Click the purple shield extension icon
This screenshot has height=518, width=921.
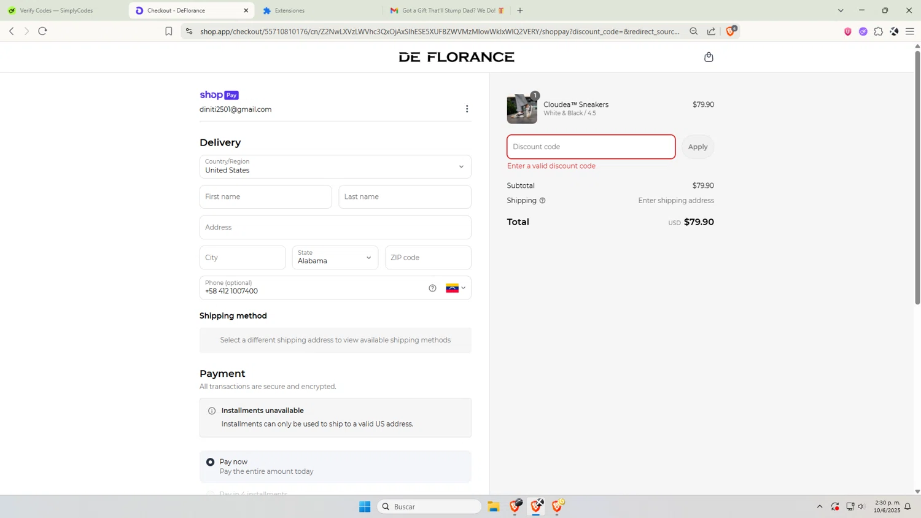point(848,31)
